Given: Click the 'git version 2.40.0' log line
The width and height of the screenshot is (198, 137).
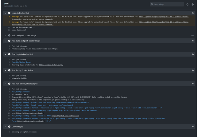Looking at the screenshot, I should coord(20,94).
